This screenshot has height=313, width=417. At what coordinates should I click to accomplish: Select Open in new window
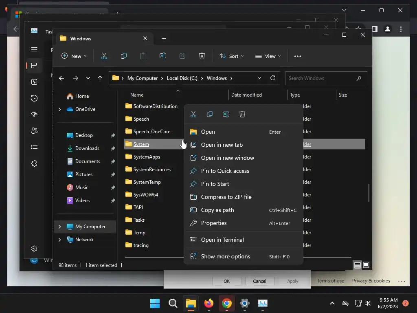(x=227, y=158)
